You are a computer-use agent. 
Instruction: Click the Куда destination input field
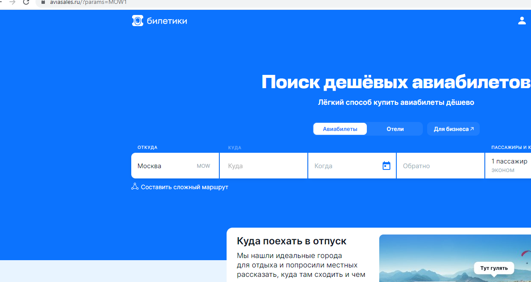[263, 166]
